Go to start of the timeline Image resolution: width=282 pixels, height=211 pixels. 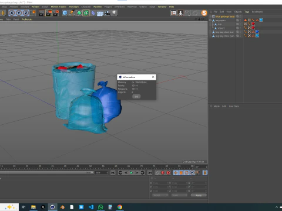113,173
